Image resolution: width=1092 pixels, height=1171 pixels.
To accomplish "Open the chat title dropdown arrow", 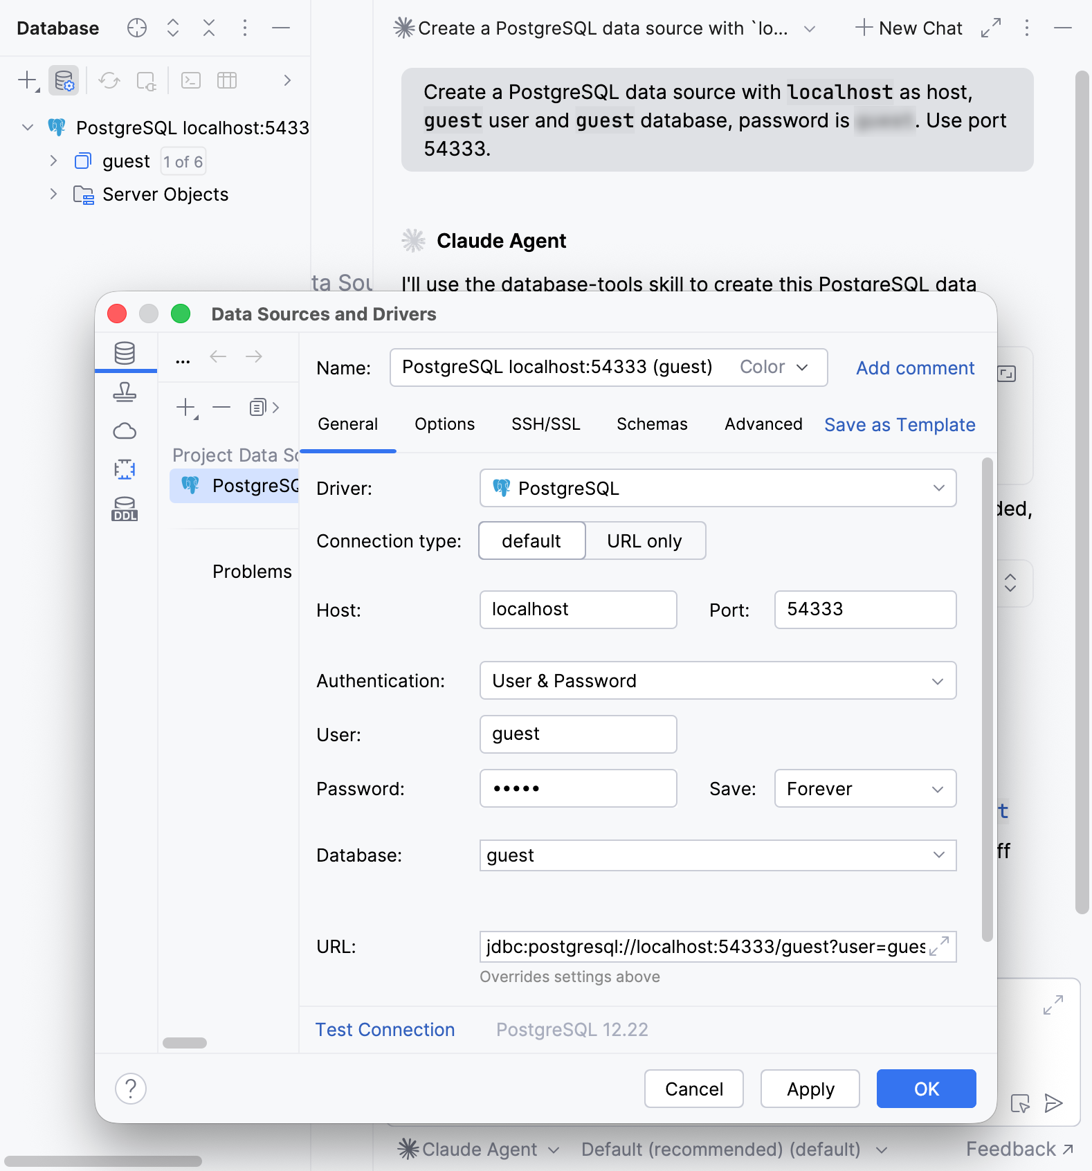I will 810,28.
